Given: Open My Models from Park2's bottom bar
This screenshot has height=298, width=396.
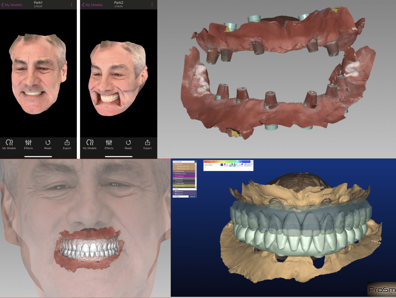Looking at the screenshot, I should (x=90, y=144).
